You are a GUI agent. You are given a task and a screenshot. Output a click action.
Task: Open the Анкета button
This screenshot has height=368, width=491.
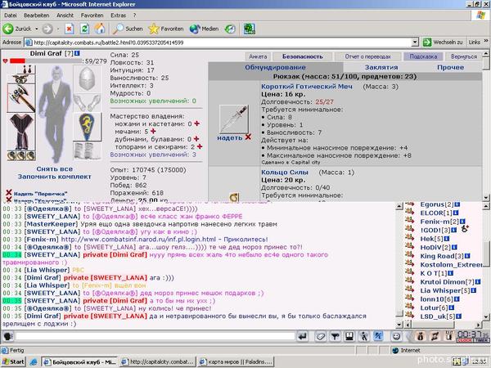[x=258, y=56]
